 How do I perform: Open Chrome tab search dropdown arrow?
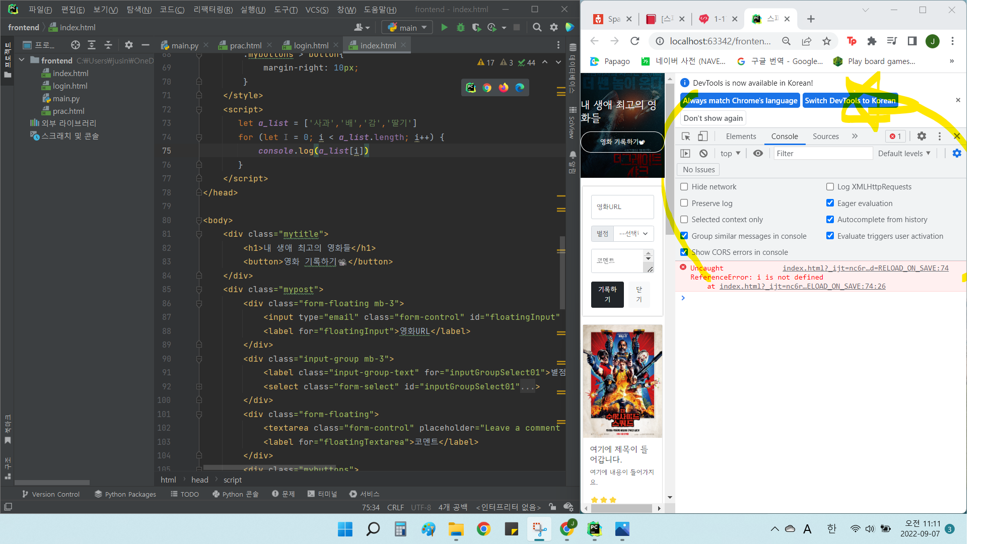tap(865, 10)
